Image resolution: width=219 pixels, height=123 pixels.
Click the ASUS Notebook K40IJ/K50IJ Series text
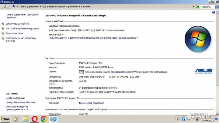(x=96, y=67)
